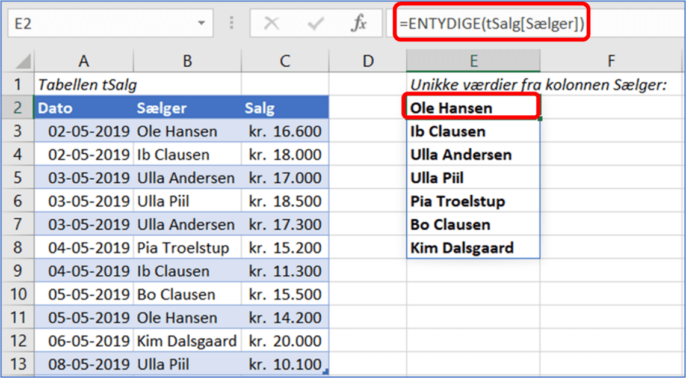
Task: Click formula bar resize handle dots
Action: point(232,23)
